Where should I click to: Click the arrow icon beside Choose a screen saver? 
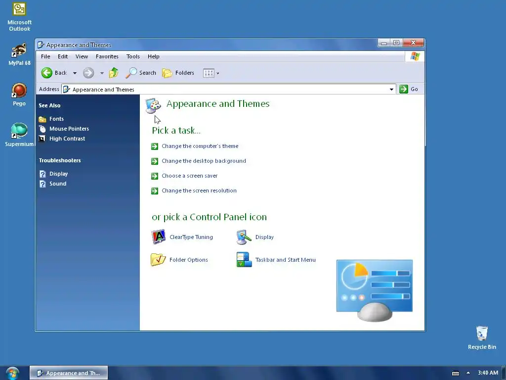(155, 176)
